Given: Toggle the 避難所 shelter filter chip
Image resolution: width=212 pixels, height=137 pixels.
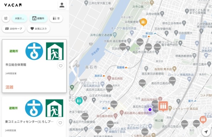Looking at the screenshot, I should (38, 18).
